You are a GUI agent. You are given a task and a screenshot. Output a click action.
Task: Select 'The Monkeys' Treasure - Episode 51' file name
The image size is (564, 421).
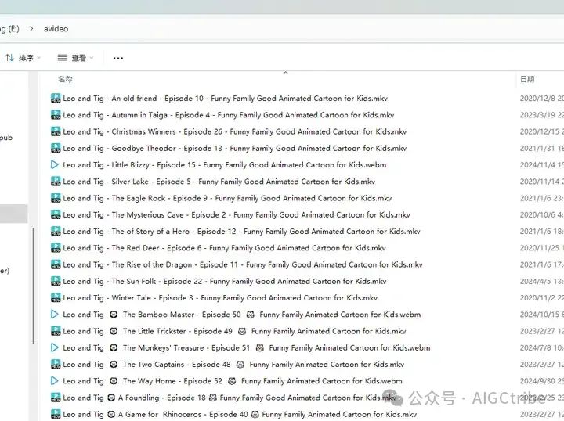point(247,347)
